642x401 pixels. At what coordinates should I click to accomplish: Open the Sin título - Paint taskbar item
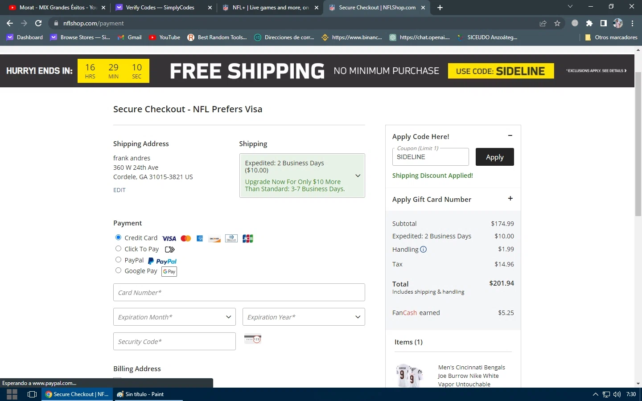pos(149,394)
